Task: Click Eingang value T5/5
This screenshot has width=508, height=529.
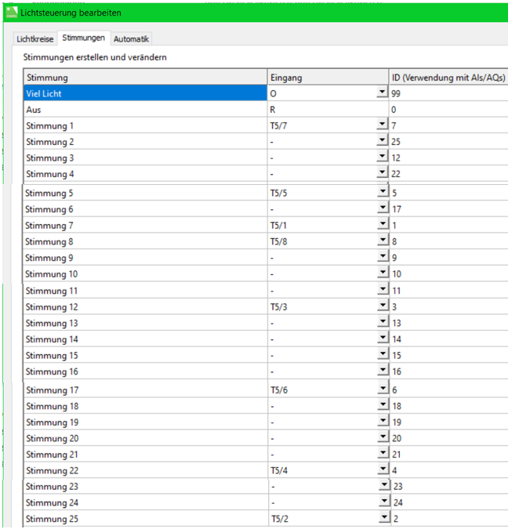Action: pyautogui.click(x=278, y=194)
